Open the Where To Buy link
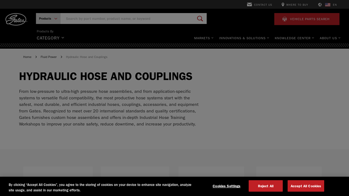 pos(297,5)
